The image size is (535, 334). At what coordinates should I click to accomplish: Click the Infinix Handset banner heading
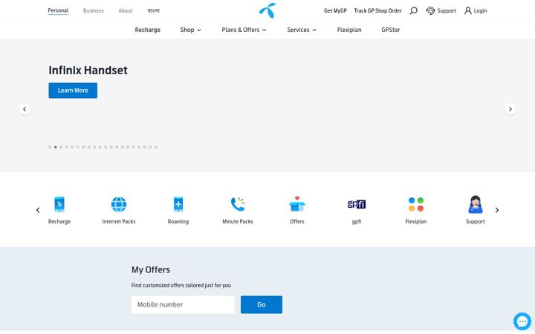88,71
